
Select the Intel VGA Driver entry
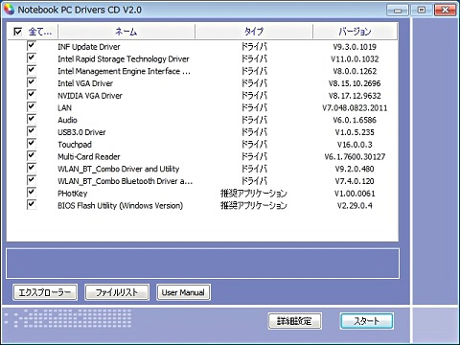coord(85,83)
